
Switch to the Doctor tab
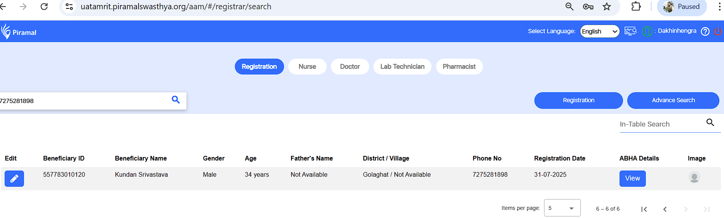350,67
